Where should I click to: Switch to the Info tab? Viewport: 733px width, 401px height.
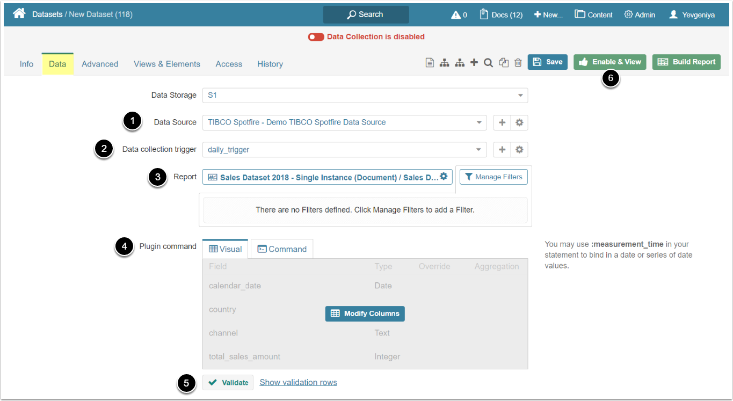(x=26, y=64)
